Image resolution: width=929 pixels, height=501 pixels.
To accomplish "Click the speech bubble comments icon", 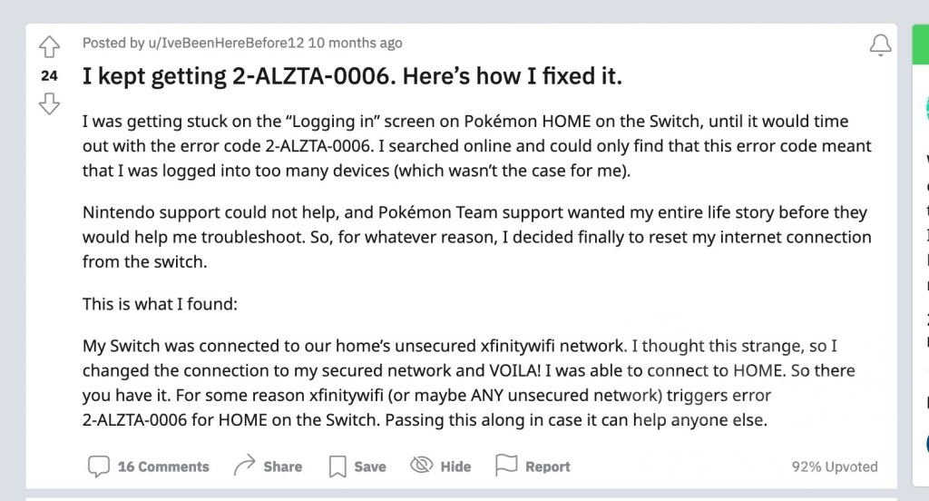I will coord(98,467).
